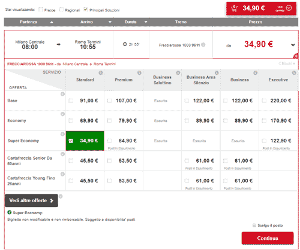
Task: Select Young Business fare 61,00 €
Action: [x=226, y=181]
